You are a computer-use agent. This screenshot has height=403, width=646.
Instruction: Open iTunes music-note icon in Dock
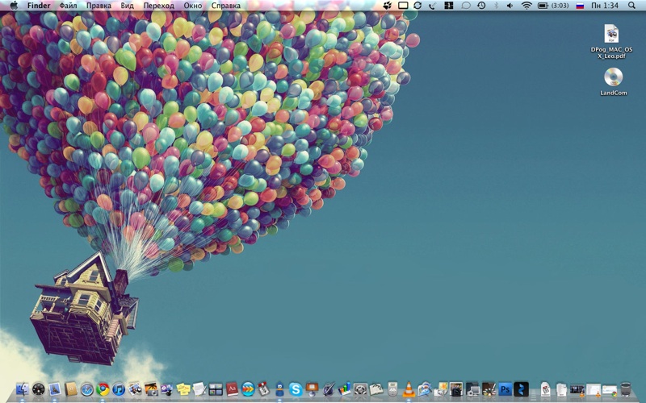tap(119, 389)
